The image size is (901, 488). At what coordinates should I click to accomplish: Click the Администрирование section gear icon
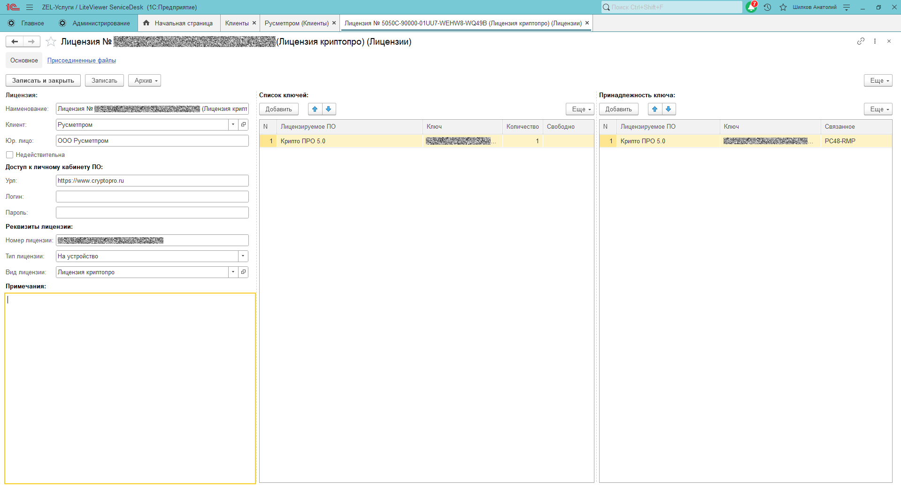tap(62, 23)
